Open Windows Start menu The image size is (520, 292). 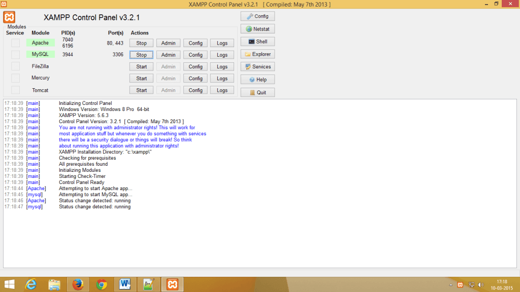click(9, 284)
